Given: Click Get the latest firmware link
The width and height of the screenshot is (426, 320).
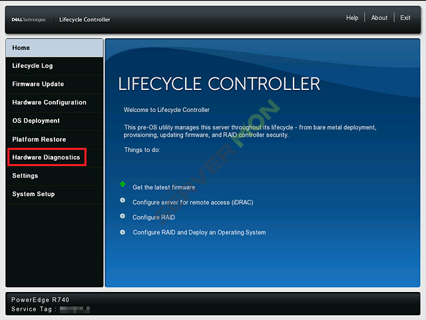Looking at the screenshot, I should pos(164,187).
